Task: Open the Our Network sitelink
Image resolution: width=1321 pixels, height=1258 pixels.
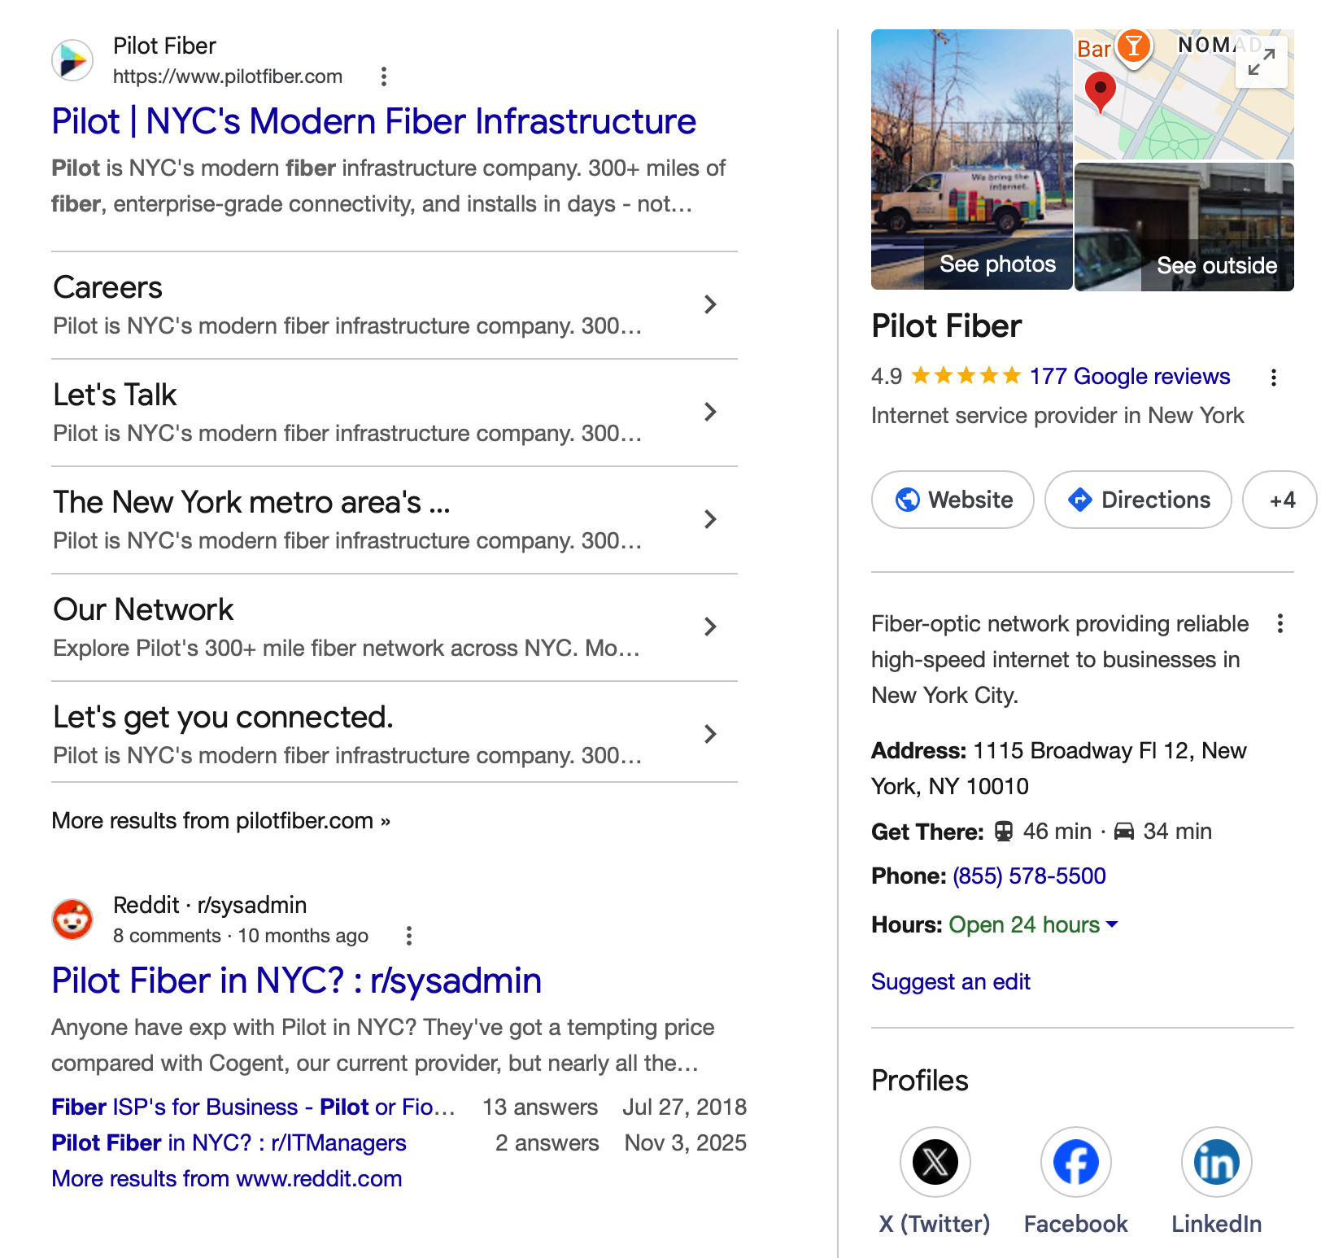Action: point(143,609)
